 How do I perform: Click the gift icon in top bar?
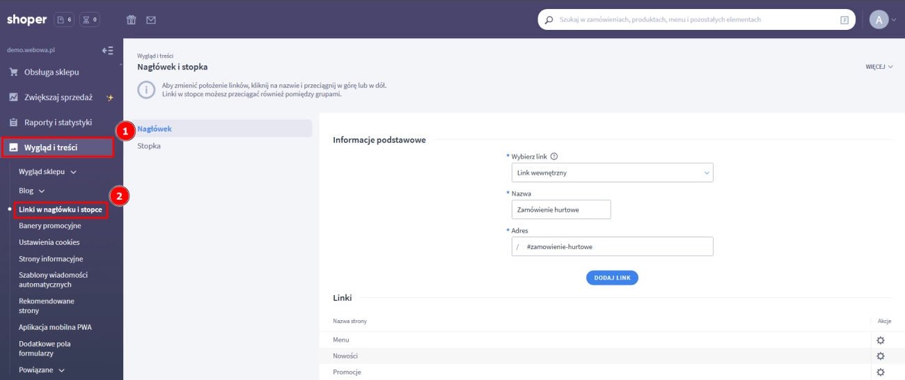tap(131, 20)
